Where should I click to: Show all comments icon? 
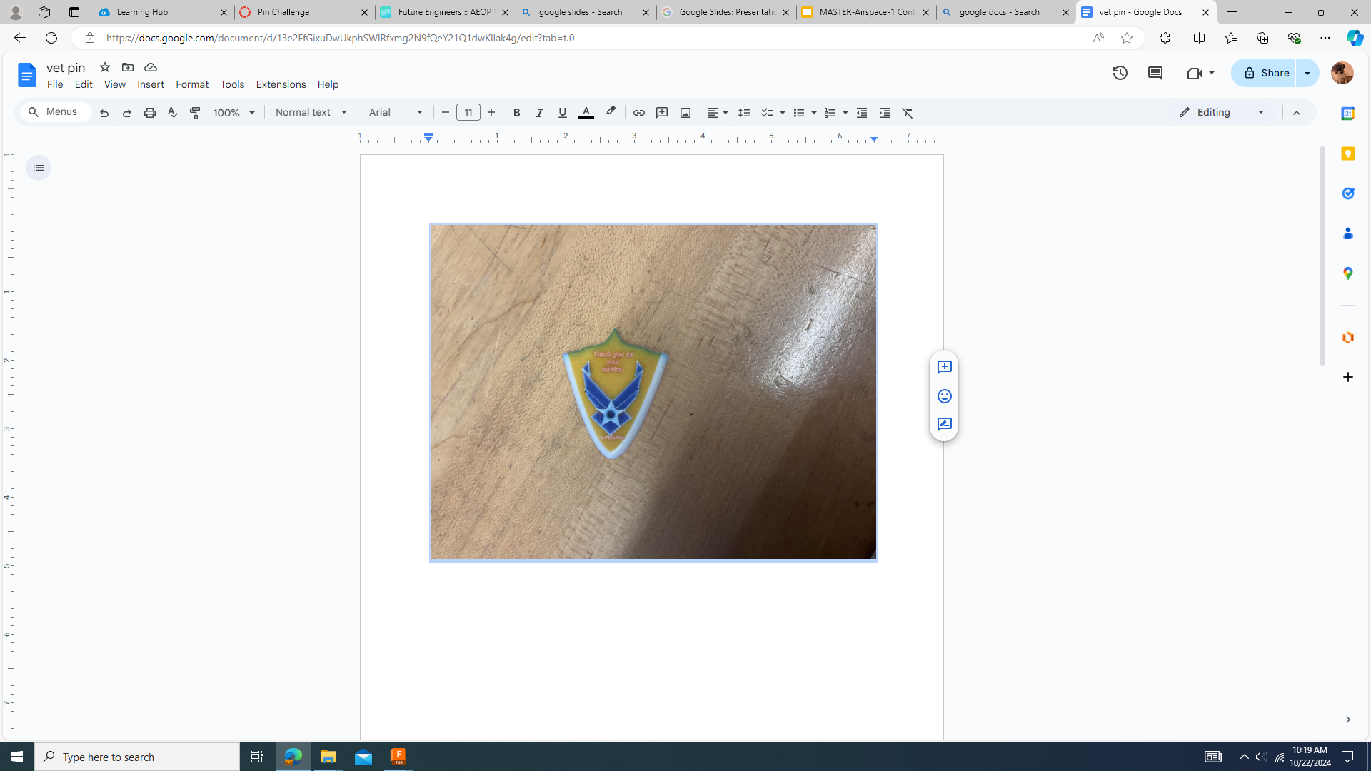click(x=1155, y=73)
